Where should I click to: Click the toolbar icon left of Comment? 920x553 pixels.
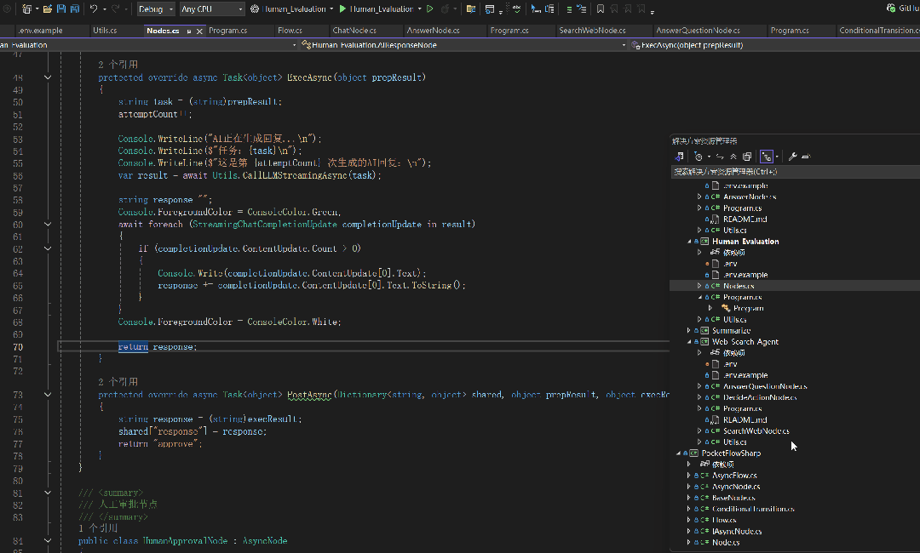pos(549,9)
